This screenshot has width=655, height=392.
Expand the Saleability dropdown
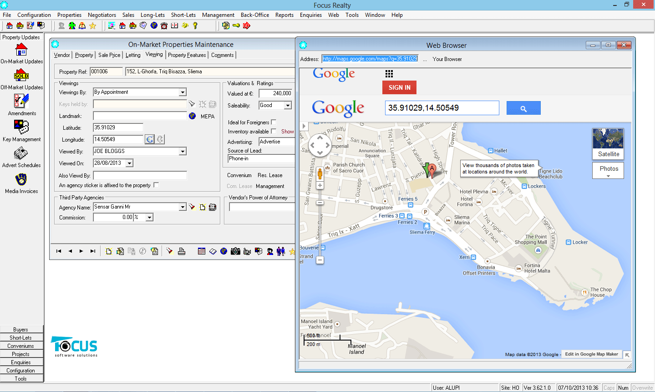click(x=288, y=106)
